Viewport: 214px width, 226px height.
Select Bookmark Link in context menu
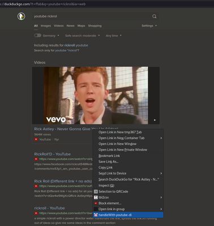pos(128,156)
